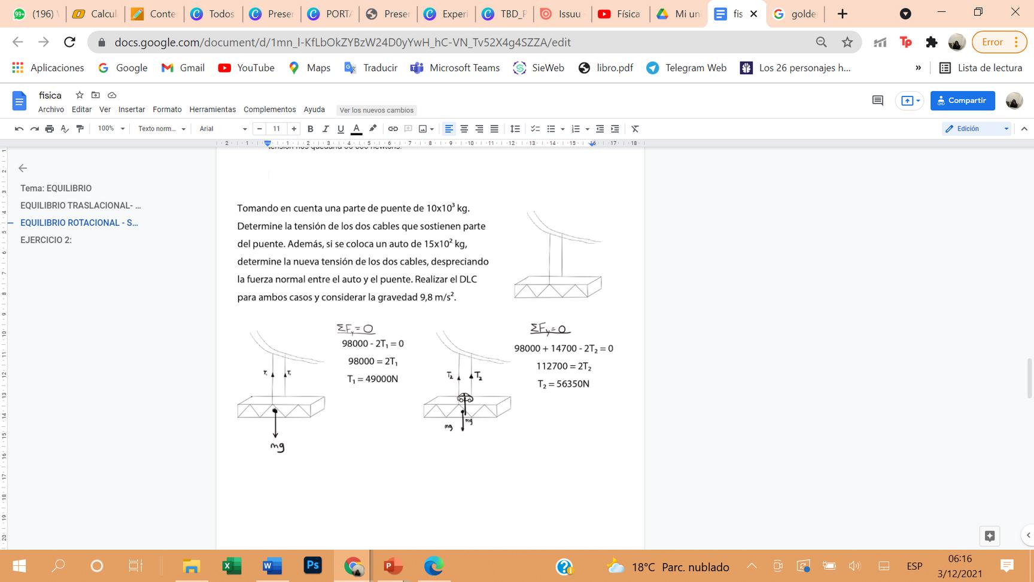The height and width of the screenshot is (582, 1034).
Task: Move document using folder icon
Action: tap(96, 95)
